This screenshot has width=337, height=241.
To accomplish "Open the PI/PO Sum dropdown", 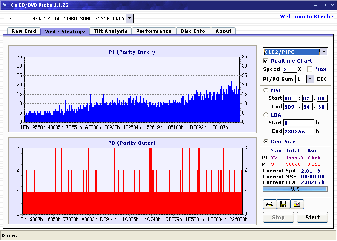I will click(309, 79).
